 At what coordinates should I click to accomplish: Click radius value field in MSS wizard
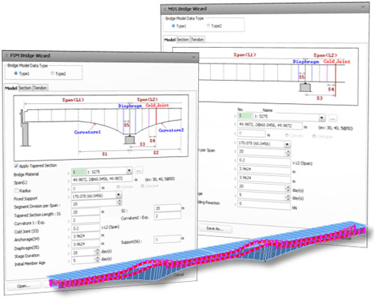[x=251, y=133]
